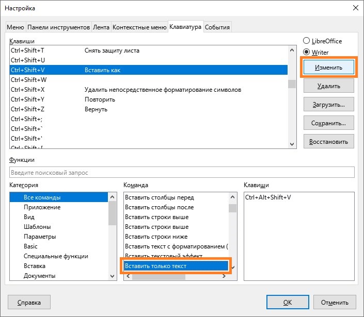364x317 pixels.
Task: Click the Справка help button
Action: [x=30, y=303]
